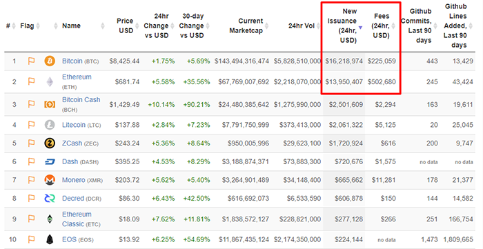Click Bitcoin Cash 24hr change +10.14%
Image resolution: width=483 pixels, height=249 pixels.
coord(161,105)
